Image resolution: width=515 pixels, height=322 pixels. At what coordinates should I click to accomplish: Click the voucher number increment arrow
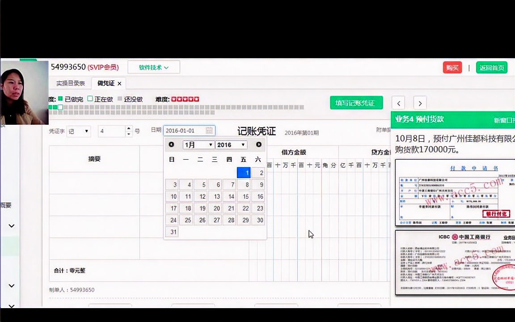tap(128, 128)
